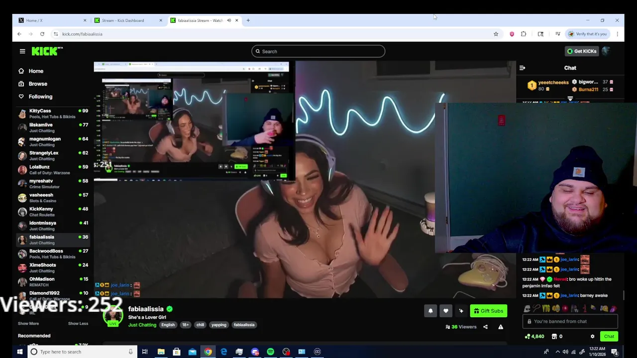Collapse the chat panel with the arrow icon
637x358 pixels.
tap(522, 68)
